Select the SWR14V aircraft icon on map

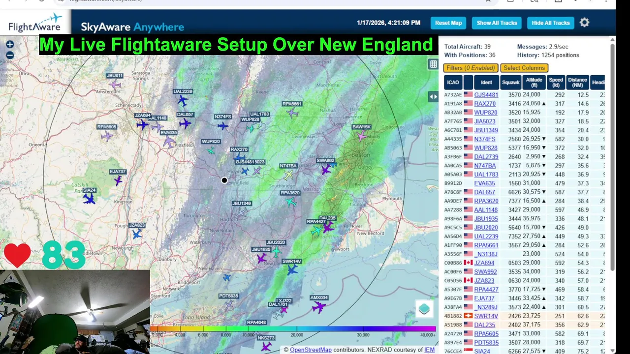click(292, 270)
